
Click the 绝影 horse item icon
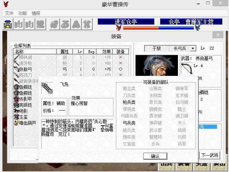point(16,111)
